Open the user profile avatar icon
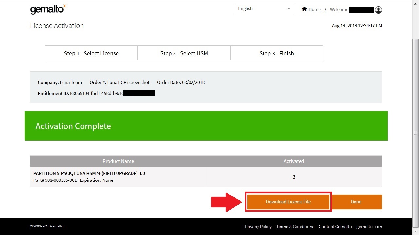The image size is (419, 235). pos(378,10)
